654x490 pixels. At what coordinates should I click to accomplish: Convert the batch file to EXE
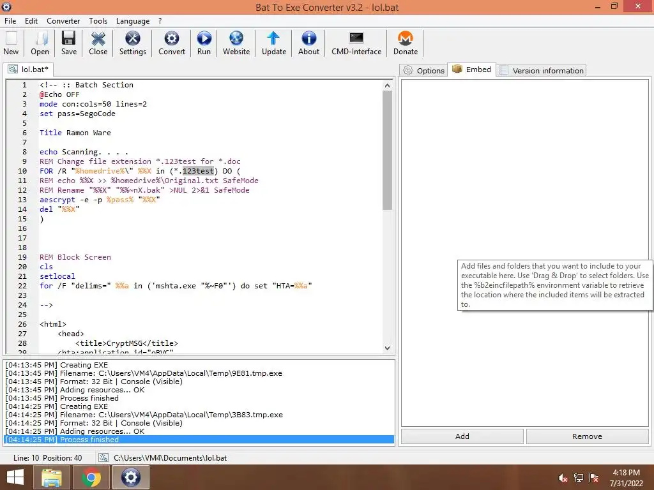171,43
